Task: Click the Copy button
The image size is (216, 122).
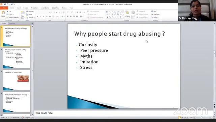Action: [10, 14]
